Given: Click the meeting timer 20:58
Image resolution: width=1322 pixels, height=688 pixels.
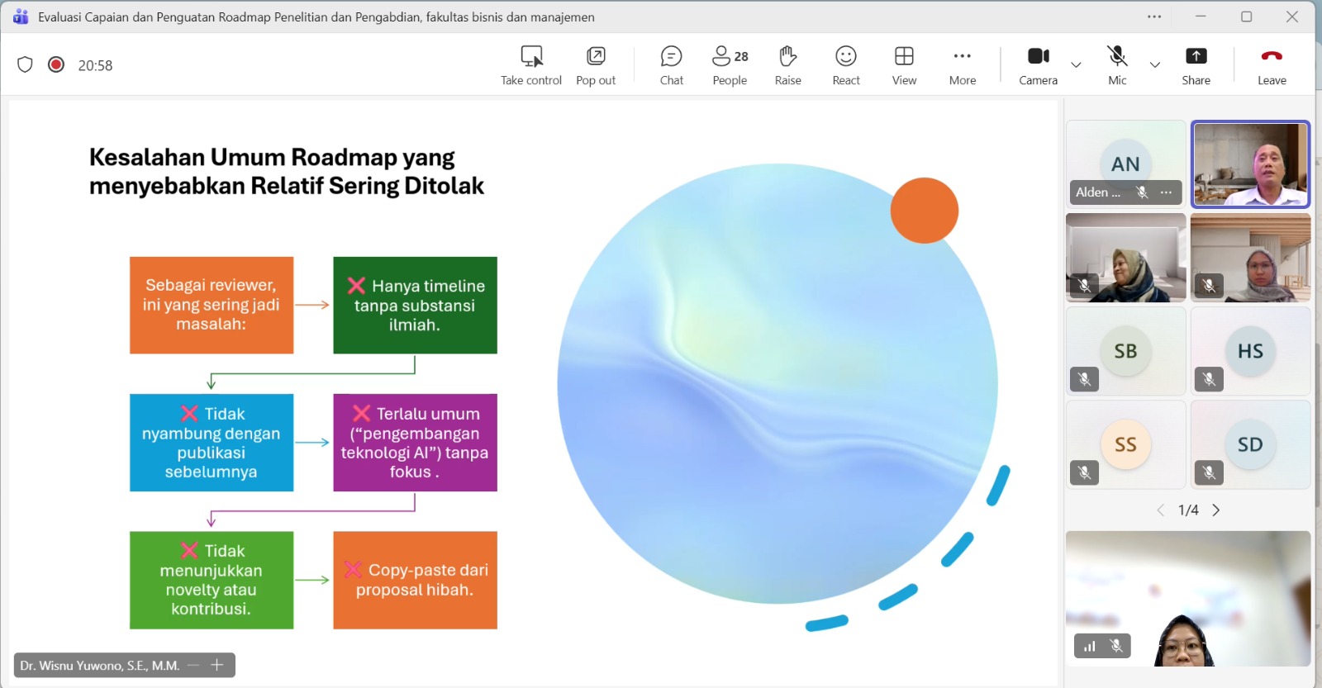Looking at the screenshot, I should tap(95, 65).
